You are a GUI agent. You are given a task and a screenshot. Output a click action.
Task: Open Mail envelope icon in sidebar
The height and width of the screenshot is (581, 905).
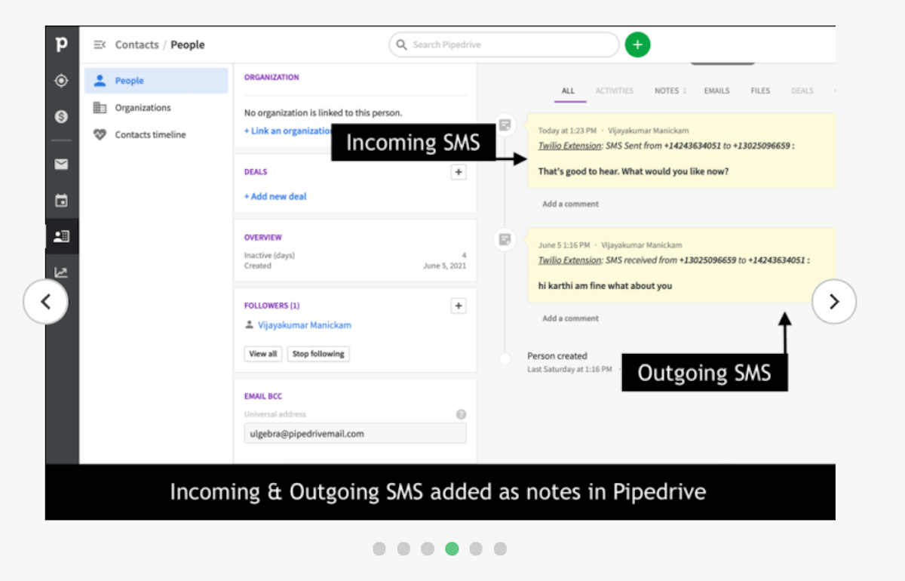[x=62, y=164]
